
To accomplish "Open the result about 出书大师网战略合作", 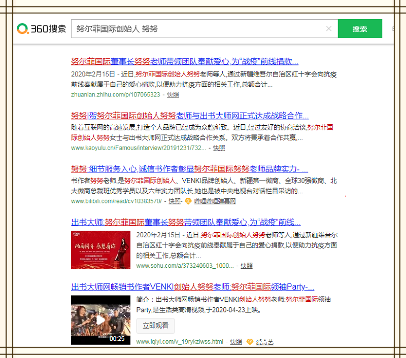I will pyautogui.click(x=190, y=115).
